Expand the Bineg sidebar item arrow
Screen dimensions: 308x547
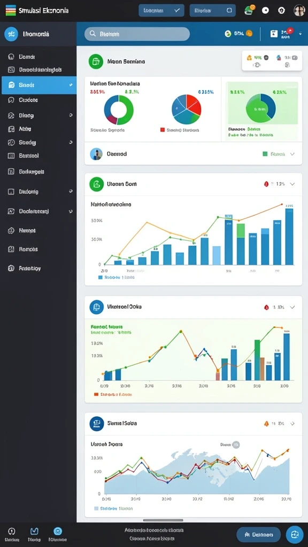71,115
